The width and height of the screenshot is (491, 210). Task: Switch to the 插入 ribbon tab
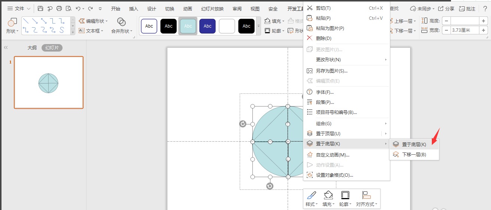pyautogui.click(x=134, y=9)
